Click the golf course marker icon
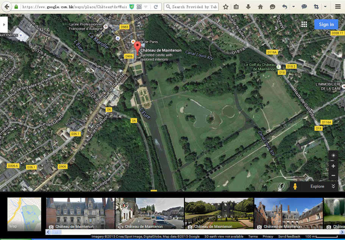The height and width of the screenshot is (240, 345). pyautogui.click(x=279, y=67)
